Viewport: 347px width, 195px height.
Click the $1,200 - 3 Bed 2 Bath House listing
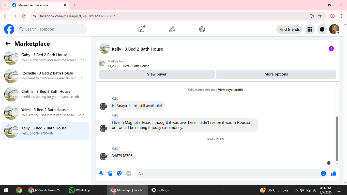(128, 66)
